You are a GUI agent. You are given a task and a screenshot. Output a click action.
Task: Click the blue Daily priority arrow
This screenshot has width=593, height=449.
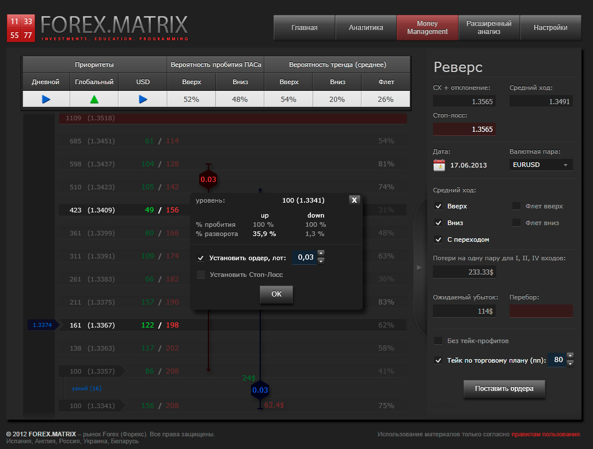coord(46,100)
